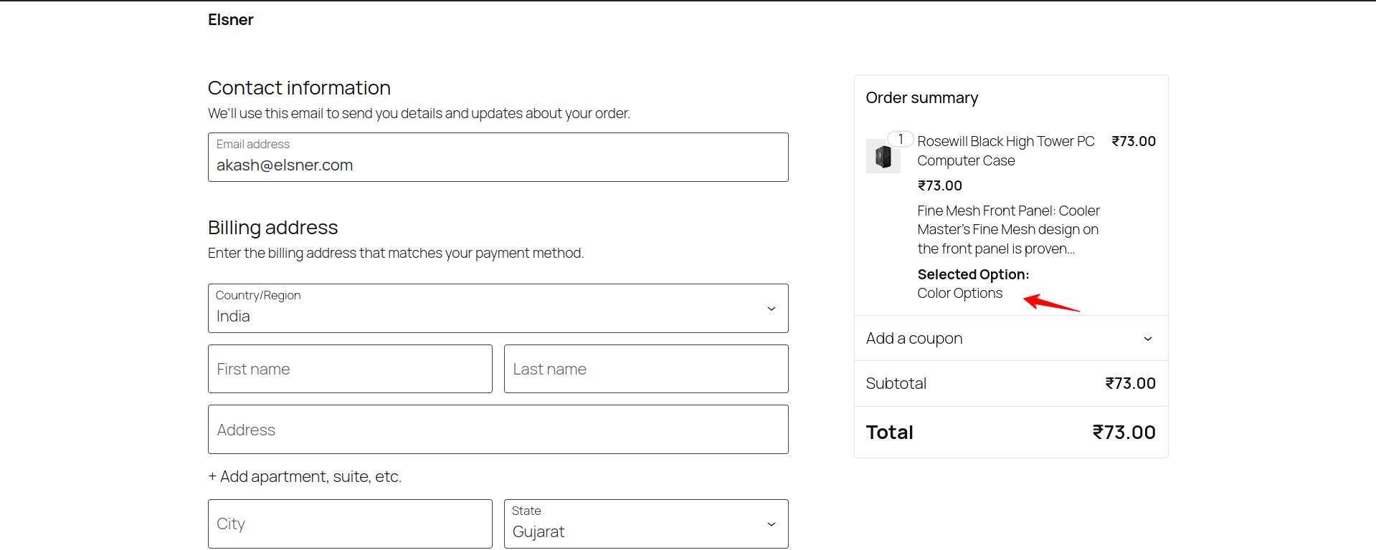Click the quantity badge showing 1
The height and width of the screenshot is (550, 1376).
point(901,139)
